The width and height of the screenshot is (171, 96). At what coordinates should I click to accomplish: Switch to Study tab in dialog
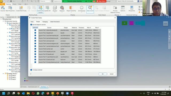coord(32,22)
